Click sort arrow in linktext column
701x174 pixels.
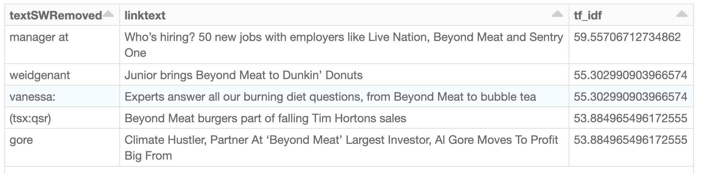pos(557,14)
